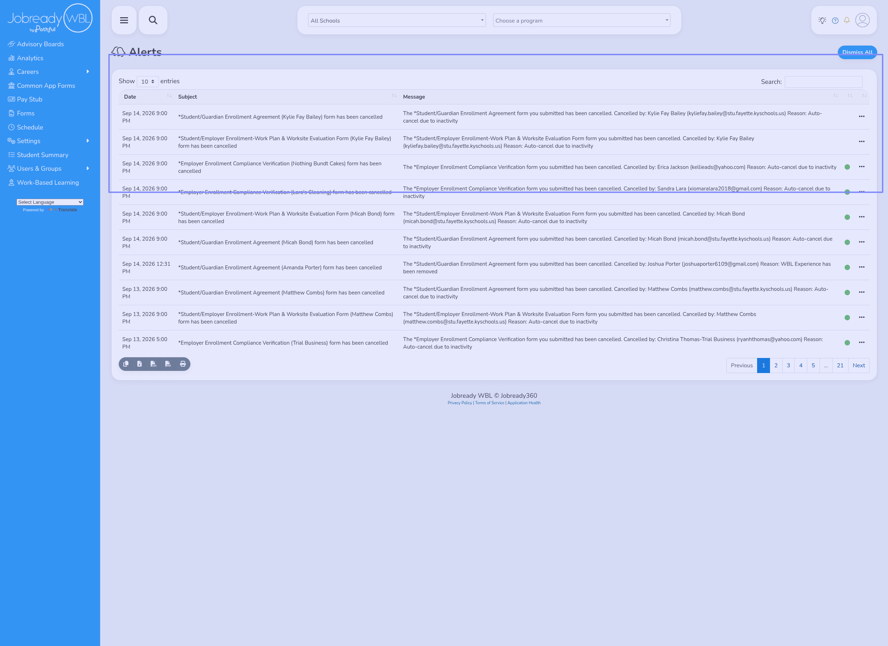Screen dimensions: 888x646
Task: Open the Choose a program dropdown
Action: [581, 20]
